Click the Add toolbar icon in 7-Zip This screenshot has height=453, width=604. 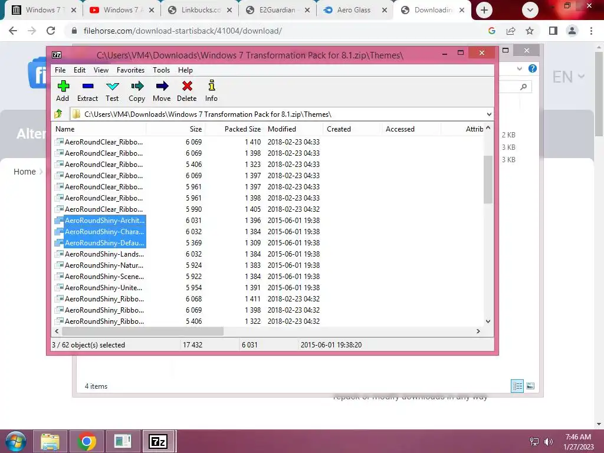click(63, 91)
